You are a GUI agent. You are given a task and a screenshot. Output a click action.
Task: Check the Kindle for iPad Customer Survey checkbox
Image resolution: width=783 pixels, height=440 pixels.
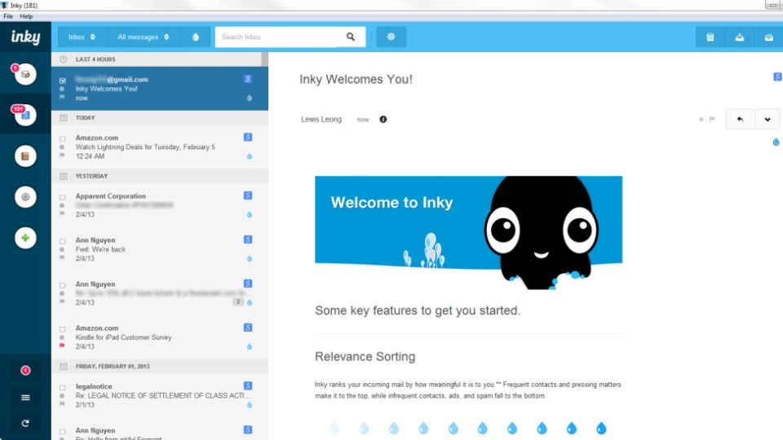point(63,329)
